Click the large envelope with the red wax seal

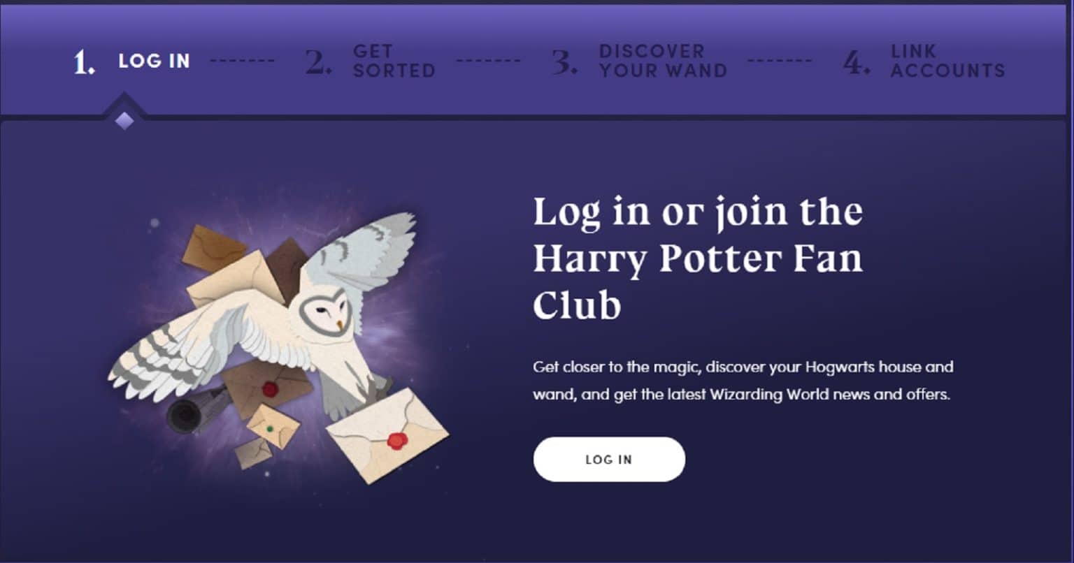[387, 435]
